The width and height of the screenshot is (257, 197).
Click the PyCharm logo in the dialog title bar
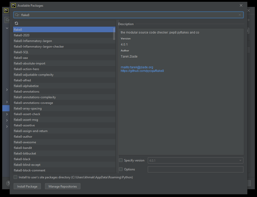pyautogui.click(x=13, y=5)
